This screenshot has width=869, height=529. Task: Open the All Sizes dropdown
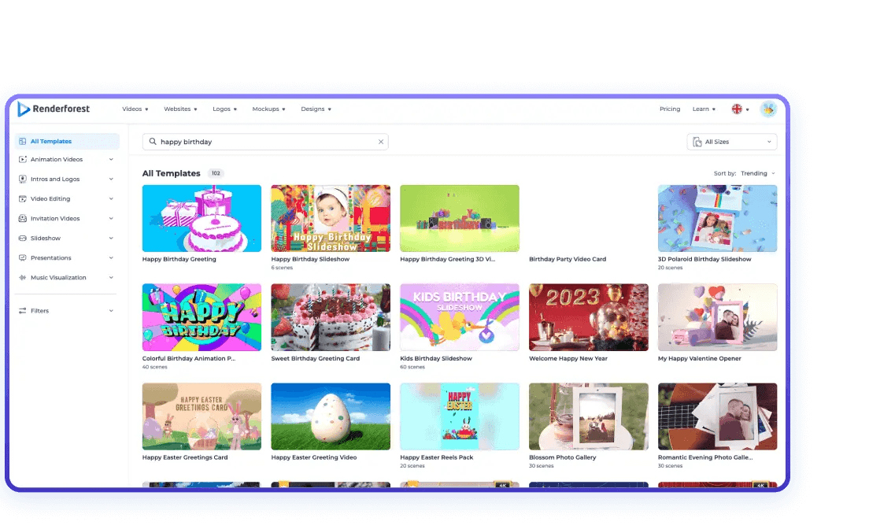click(731, 142)
